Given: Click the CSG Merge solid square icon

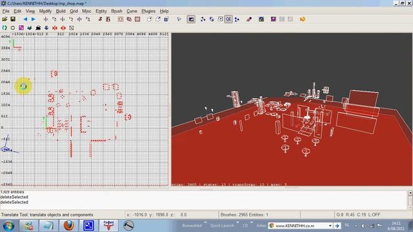Looking at the screenshot, I should (x=137, y=19).
